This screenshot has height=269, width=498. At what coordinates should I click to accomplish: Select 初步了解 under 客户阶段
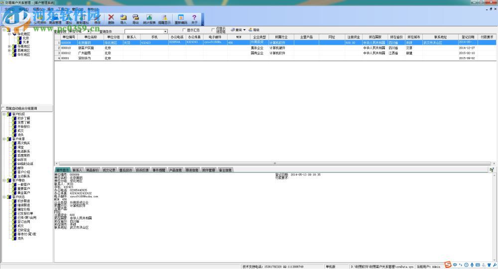(x=23, y=118)
